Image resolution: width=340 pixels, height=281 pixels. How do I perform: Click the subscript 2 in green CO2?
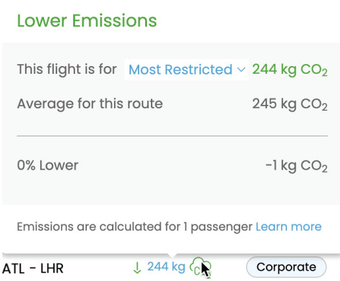pyautogui.click(x=324, y=73)
